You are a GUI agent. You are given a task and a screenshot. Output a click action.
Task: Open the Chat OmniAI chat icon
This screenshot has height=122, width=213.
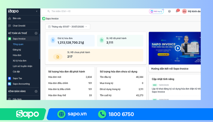coord(9,26)
